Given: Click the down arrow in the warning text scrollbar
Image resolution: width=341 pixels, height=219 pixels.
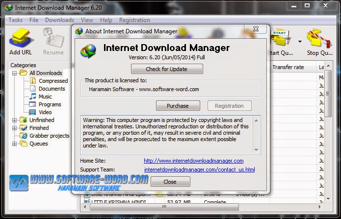Looking at the screenshot, I should [256, 150].
